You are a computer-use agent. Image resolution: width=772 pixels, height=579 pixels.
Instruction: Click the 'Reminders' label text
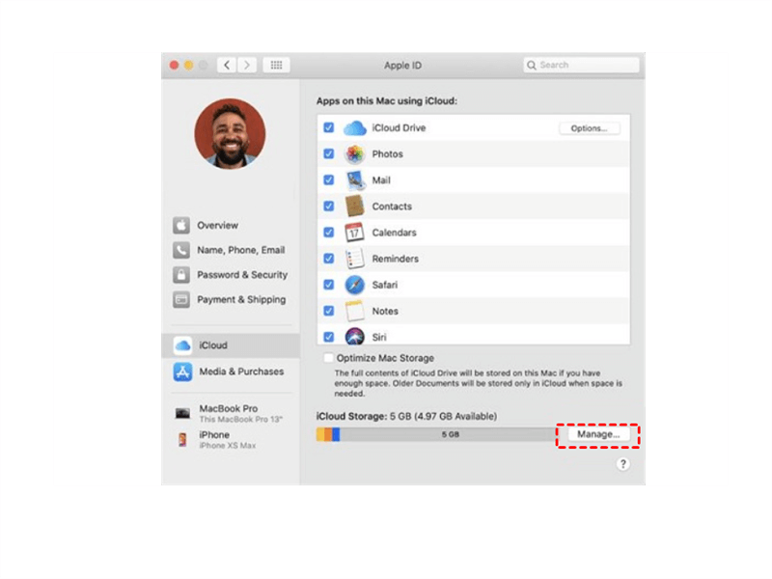tap(396, 259)
